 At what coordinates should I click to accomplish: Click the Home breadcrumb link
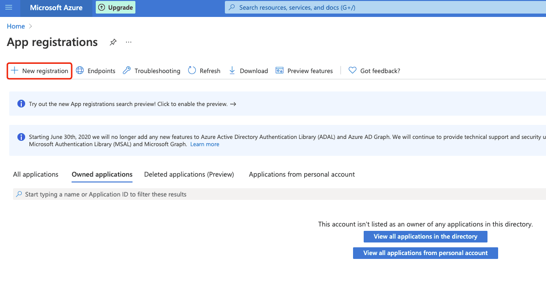[x=15, y=26]
